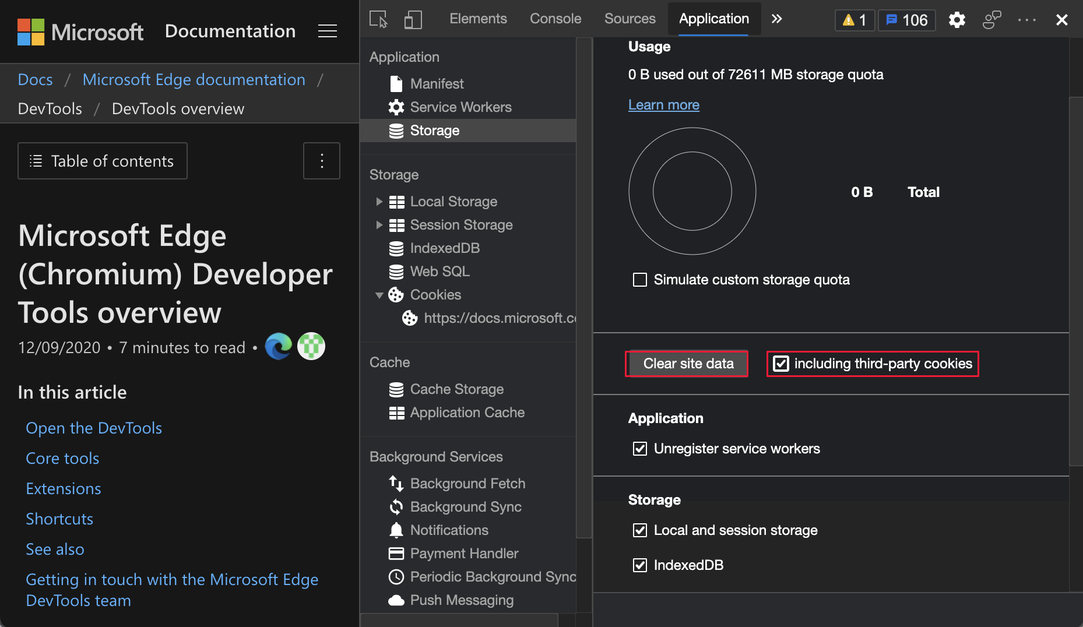Image resolution: width=1083 pixels, height=627 pixels.
Task: Click the send feedback icon
Action: point(991,20)
